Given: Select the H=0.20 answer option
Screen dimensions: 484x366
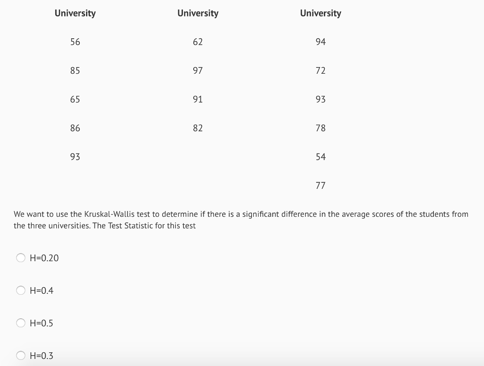Looking at the screenshot, I should coord(21,258).
